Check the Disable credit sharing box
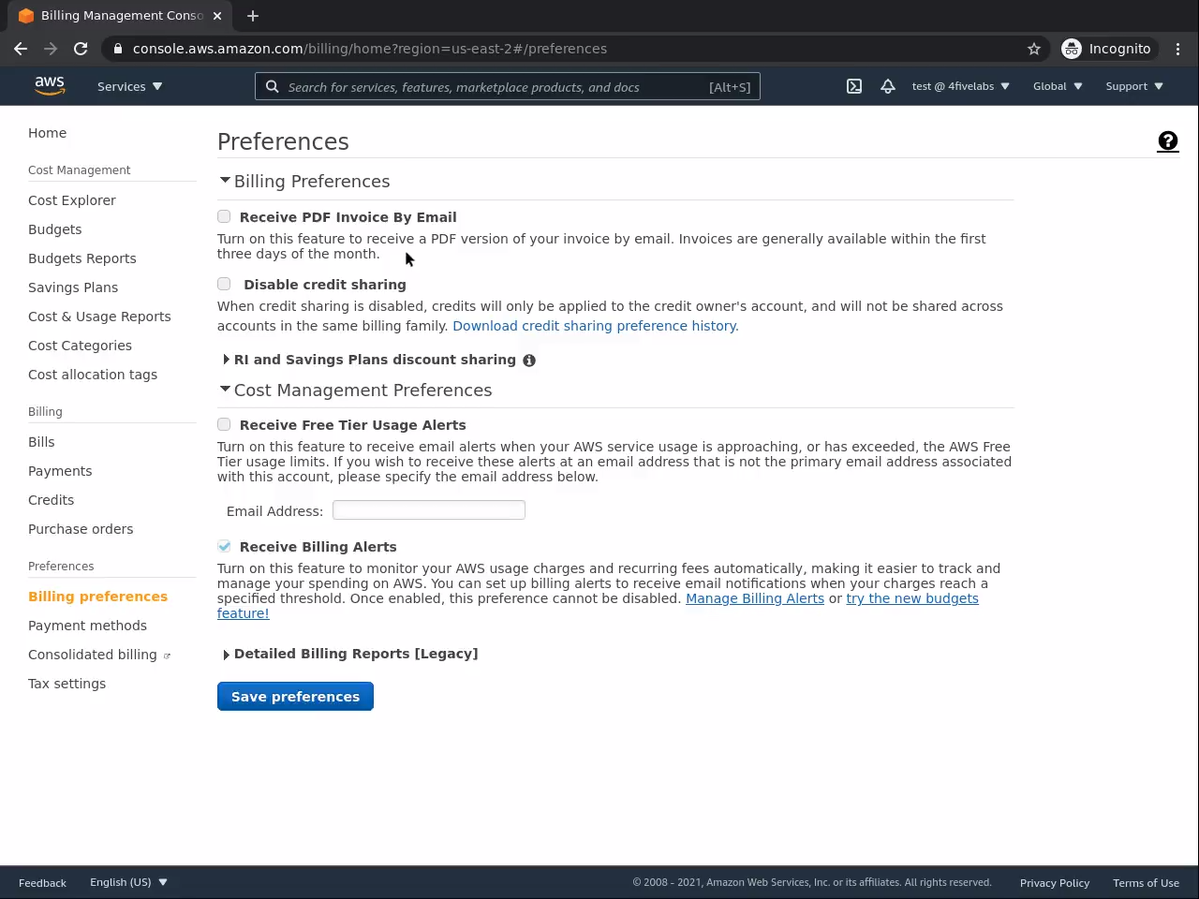The width and height of the screenshot is (1199, 899). [x=224, y=285]
